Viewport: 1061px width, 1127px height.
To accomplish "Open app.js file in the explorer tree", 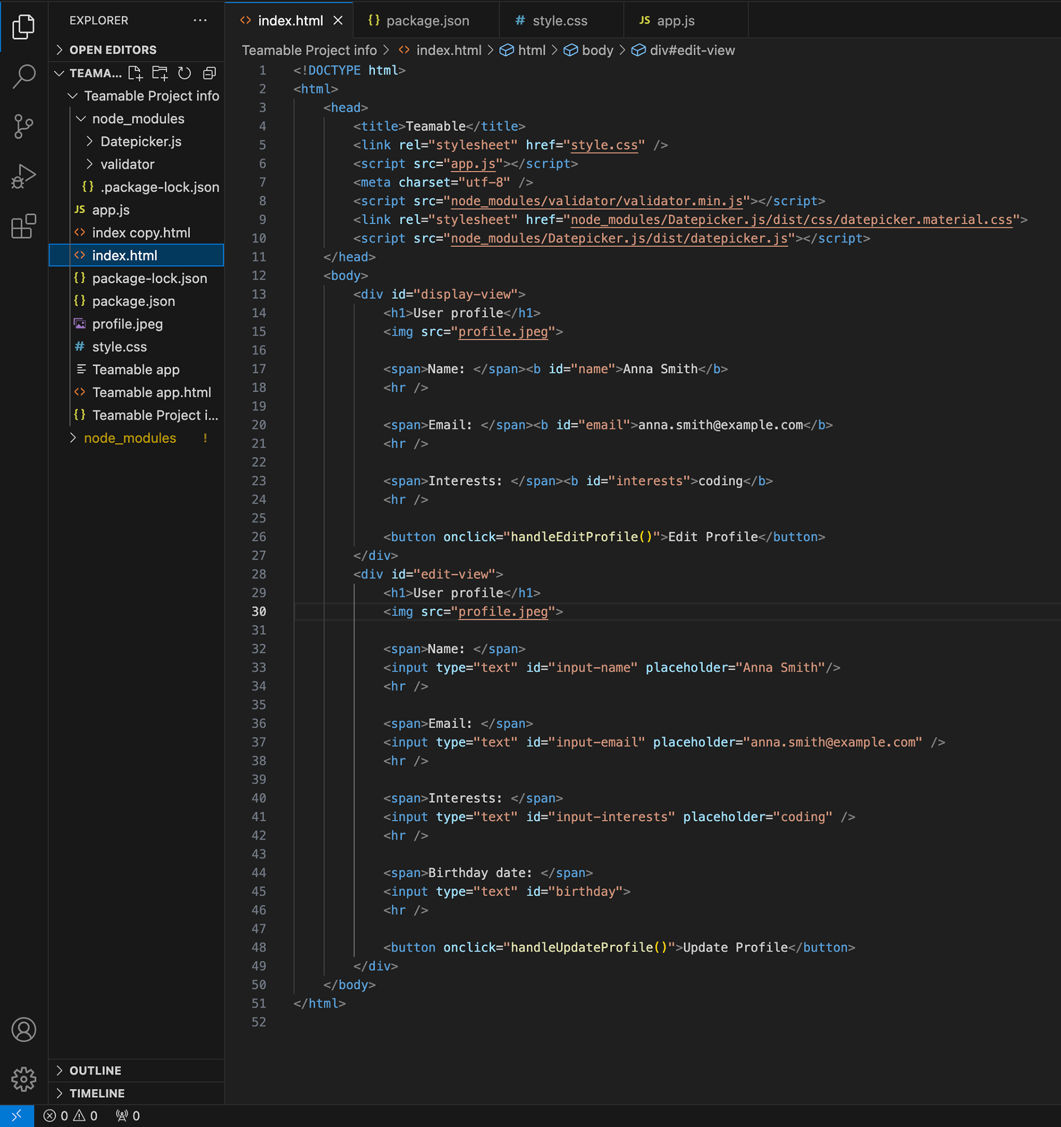I will [x=111, y=210].
